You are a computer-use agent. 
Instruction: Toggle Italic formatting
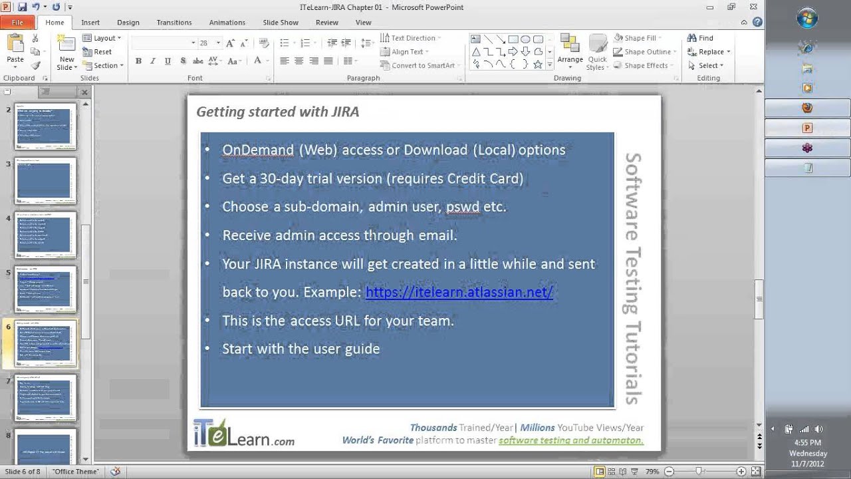153,61
